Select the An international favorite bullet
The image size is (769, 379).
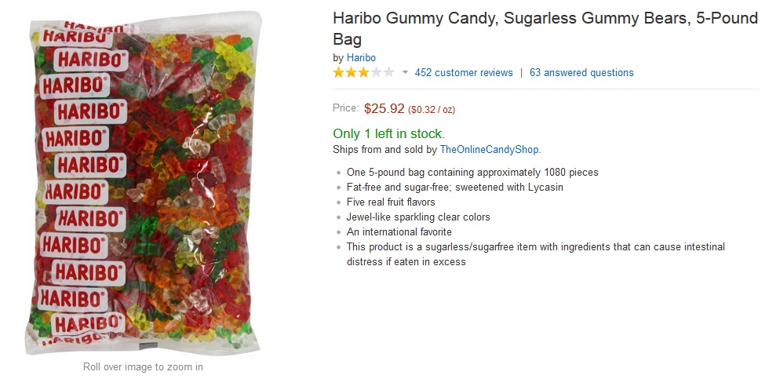(x=399, y=231)
